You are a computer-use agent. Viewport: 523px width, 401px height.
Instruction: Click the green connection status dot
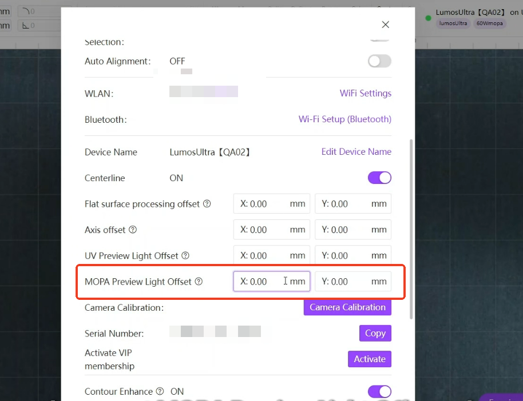pos(428,18)
